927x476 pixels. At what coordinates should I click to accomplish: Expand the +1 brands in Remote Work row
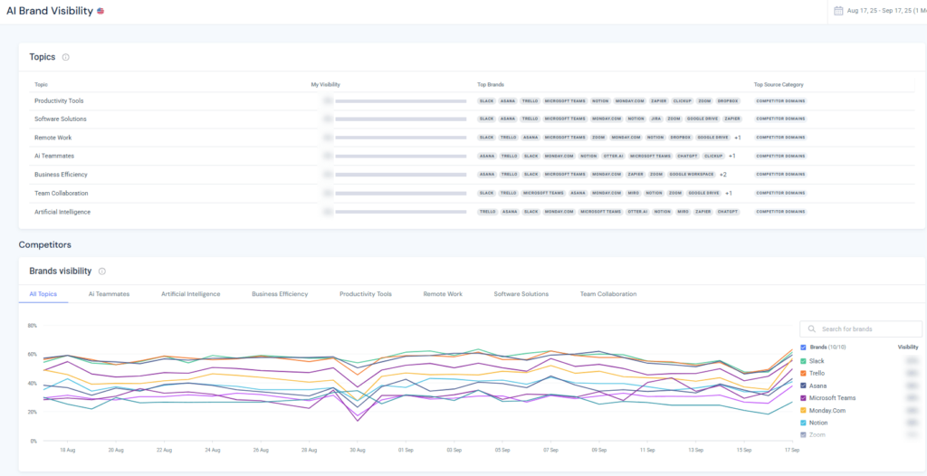click(738, 138)
